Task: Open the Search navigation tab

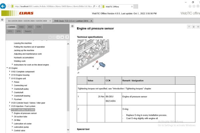Action: click(28, 31)
